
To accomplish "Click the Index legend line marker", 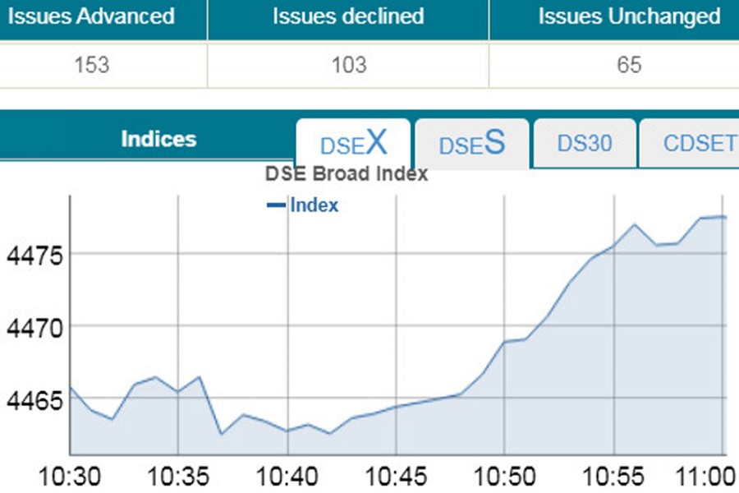I will click(278, 205).
